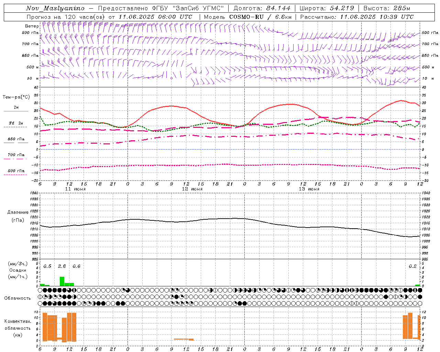This screenshot has height=352, width=440.
Task: Click the 'Давление' pressure panel label
Action: point(18,212)
